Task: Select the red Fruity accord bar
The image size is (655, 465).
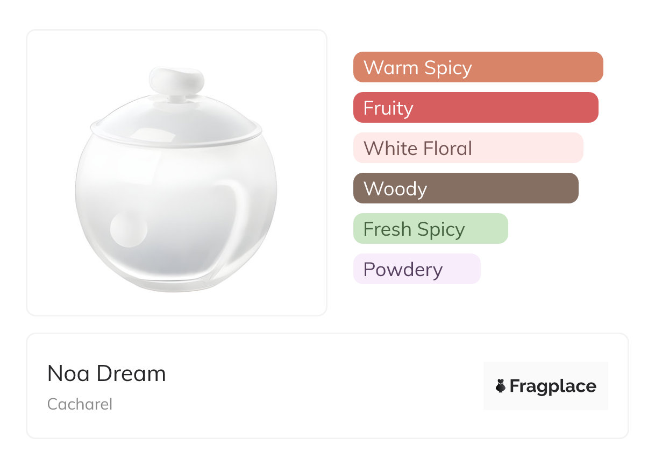Action: point(475,108)
